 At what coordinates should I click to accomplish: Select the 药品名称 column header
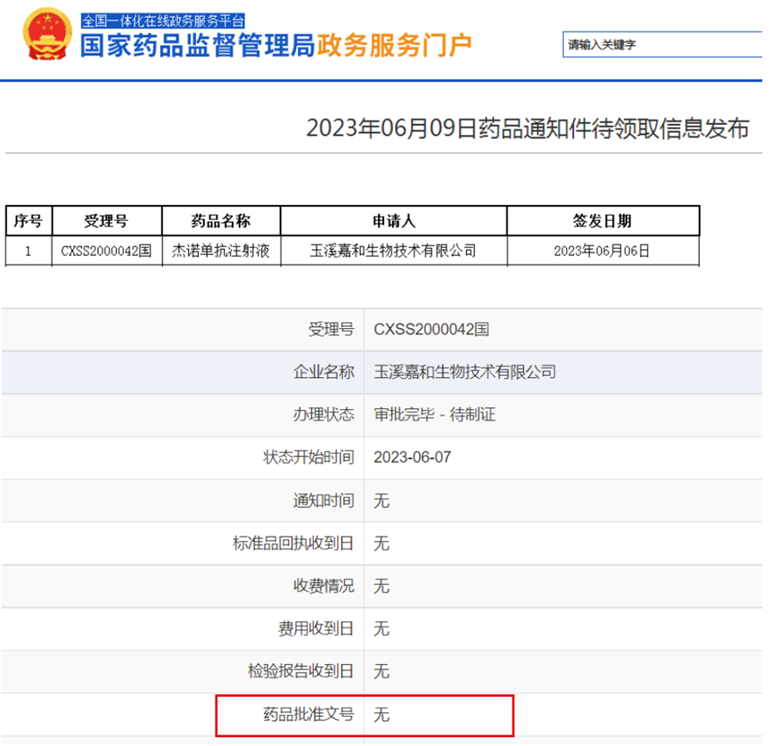(x=220, y=221)
